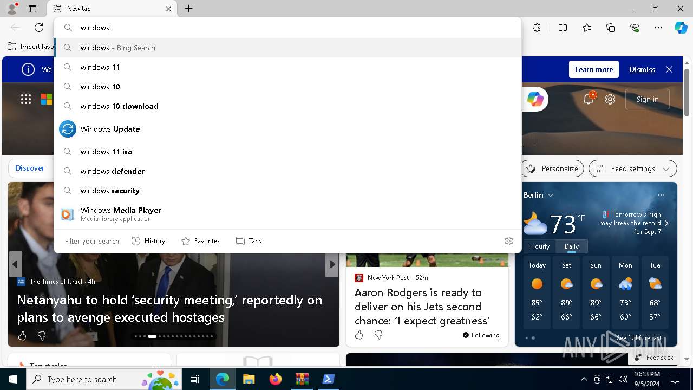Filter search by Favorites
Viewport: 693px width, 390px height.
coord(200,241)
